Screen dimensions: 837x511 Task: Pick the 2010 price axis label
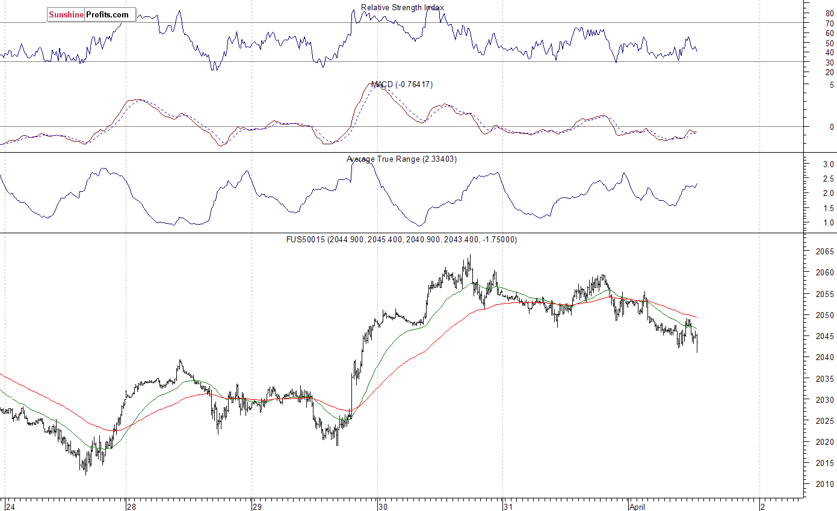[x=826, y=484]
